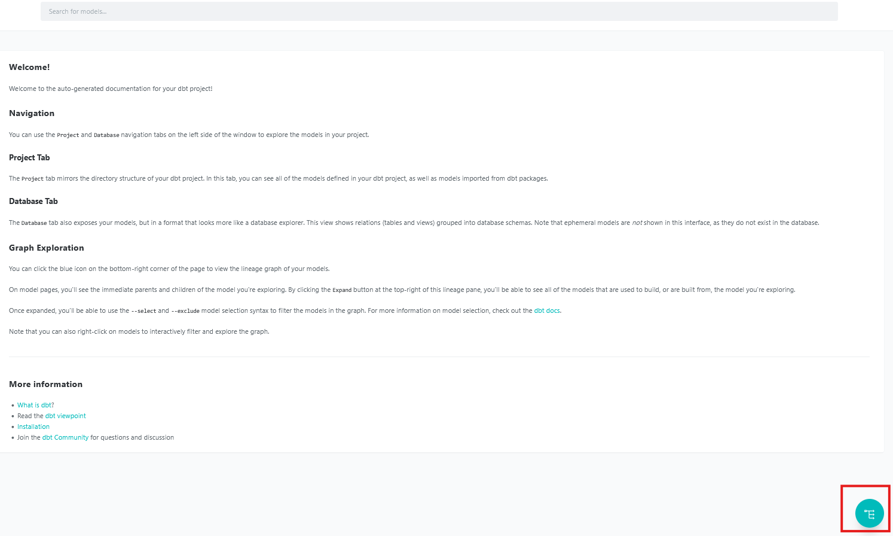The width and height of the screenshot is (893, 536).
Task: Click the --select code text
Action: (x=143, y=311)
